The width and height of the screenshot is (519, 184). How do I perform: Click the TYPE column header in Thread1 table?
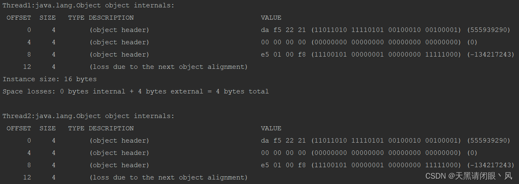pyautogui.click(x=76, y=18)
